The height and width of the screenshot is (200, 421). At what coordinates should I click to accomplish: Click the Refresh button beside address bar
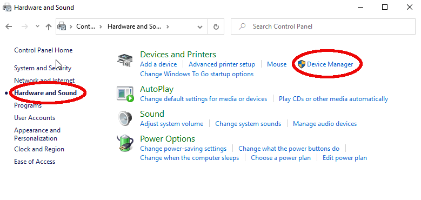coord(216,26)
